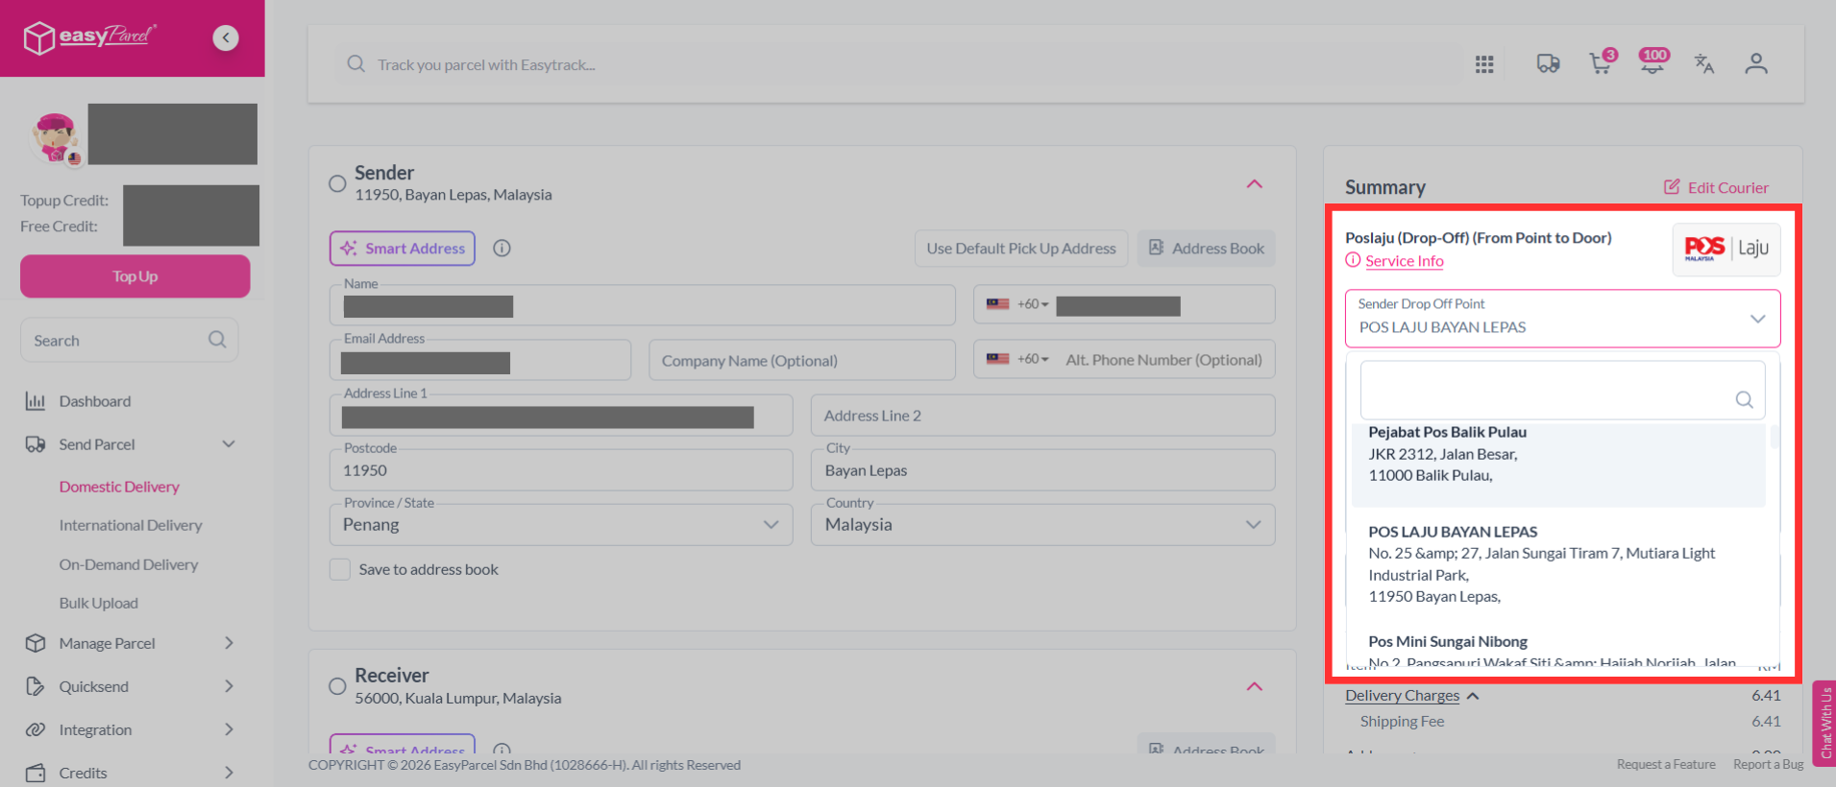1836x787 pixels.
Task: Open the phone country code +60 selector
Action: (x=1017, y=304)
